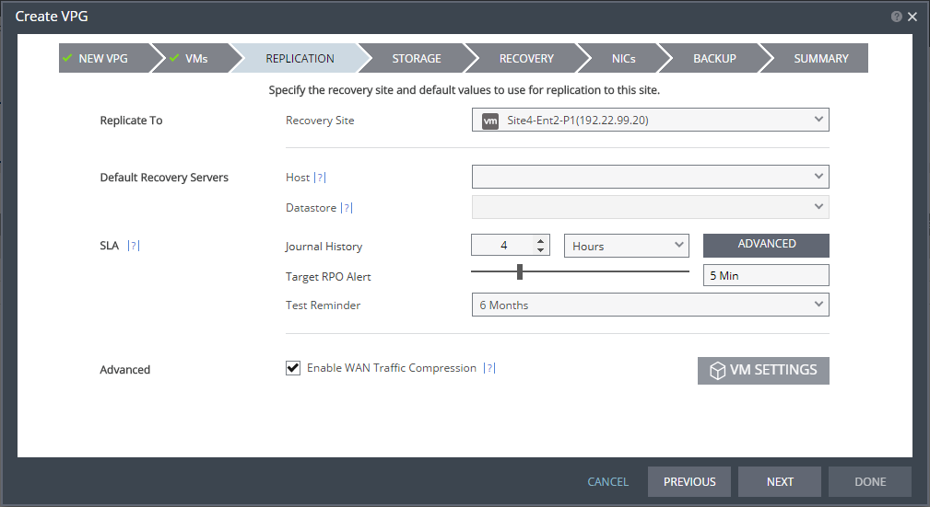Click the 'Journal History' label
Image resolution: width=930 pixels, height=507 pixels.
[324, 247]
